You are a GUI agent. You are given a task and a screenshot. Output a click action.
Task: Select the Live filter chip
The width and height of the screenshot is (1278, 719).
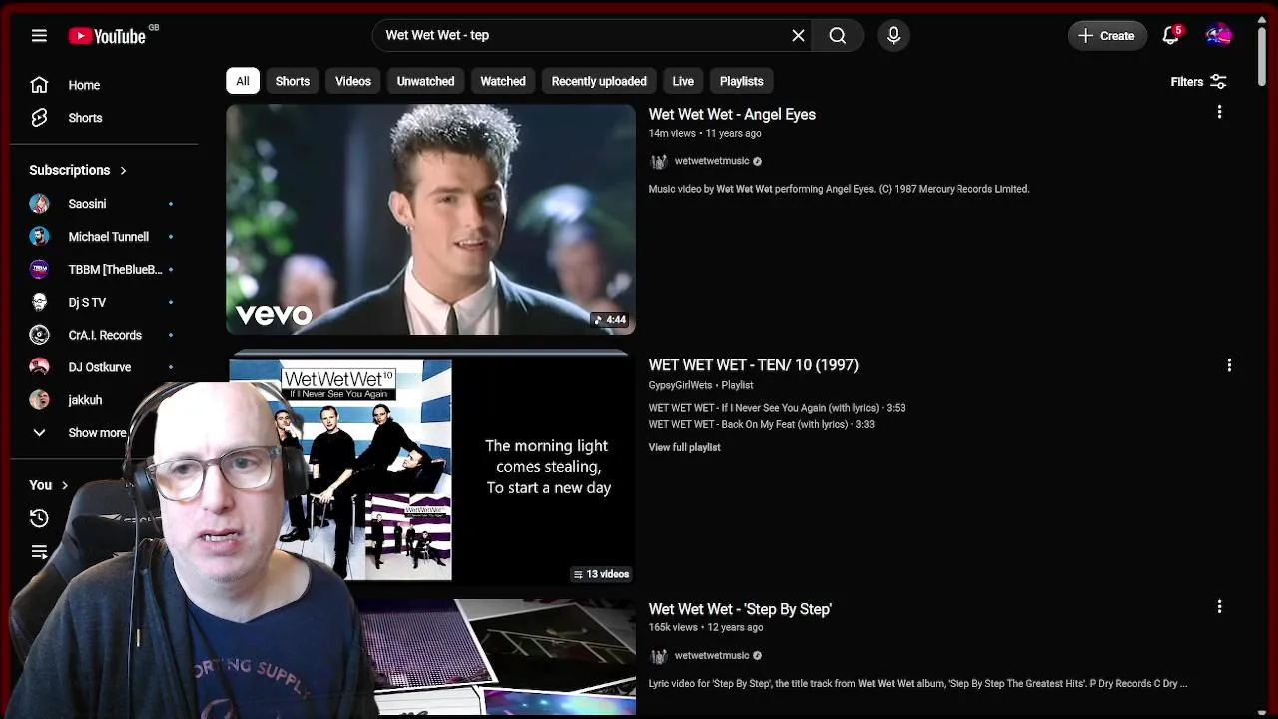click(683, 81)
